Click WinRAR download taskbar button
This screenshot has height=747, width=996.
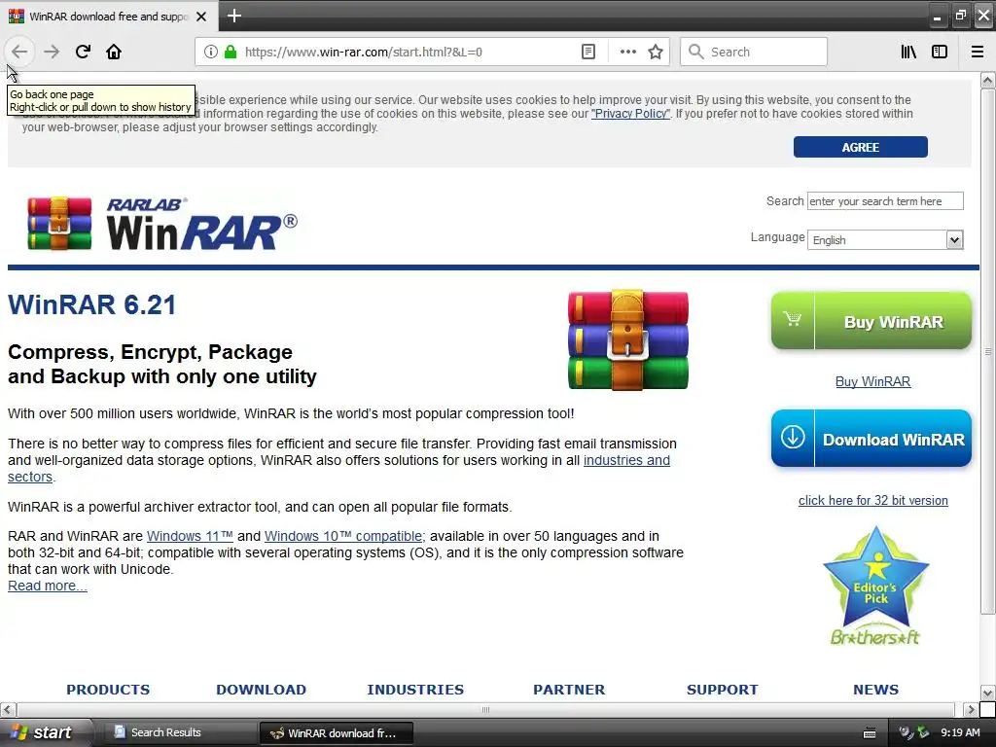click(x=336, y=732)
